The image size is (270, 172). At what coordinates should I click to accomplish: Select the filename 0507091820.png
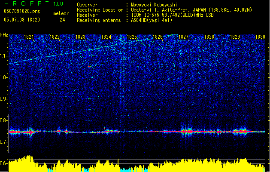point(22,11)
